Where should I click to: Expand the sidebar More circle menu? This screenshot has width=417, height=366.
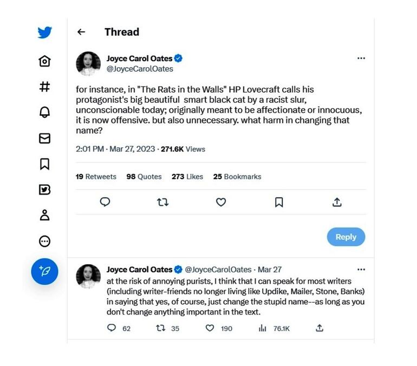45,241
